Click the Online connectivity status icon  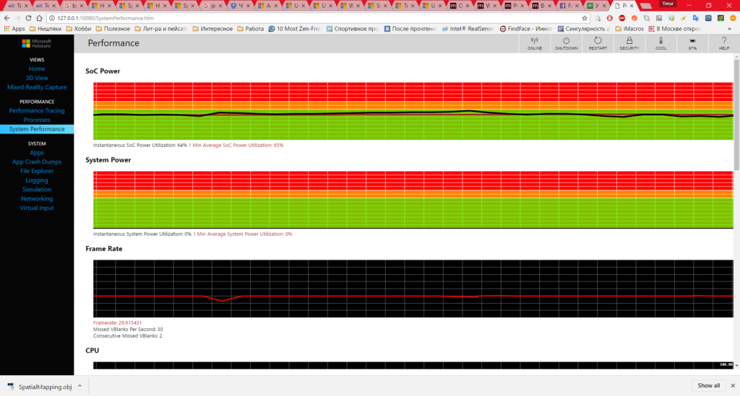pyautogui.click(x=534, y=41)
